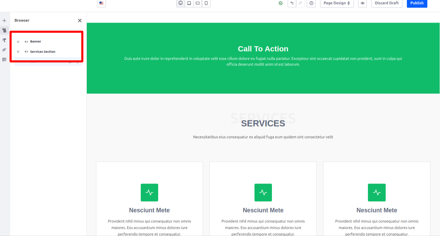
Task: Switch to desktop viewport preview
Action: click(x=180, y=3)
